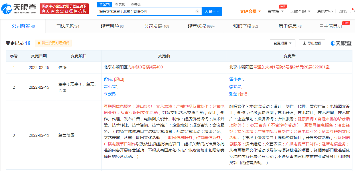Switch to the 查老板 search tab
Viewport: 355px width, 171px height.
pos(120,5)
